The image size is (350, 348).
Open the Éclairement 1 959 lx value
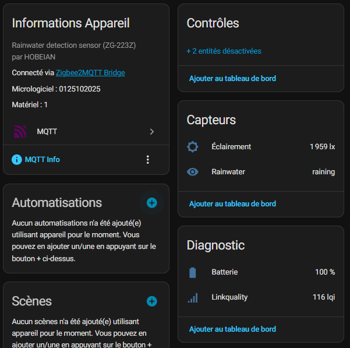(x=322, y=147)
